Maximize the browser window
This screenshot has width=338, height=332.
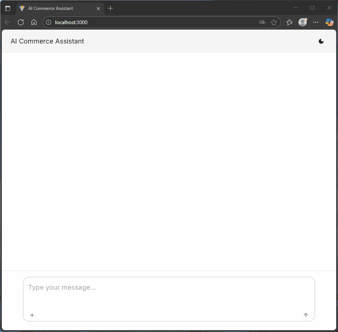click(x=312, y=8)
